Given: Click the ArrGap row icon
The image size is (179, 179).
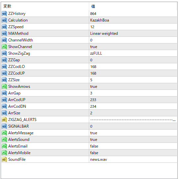Looking at the screenshot, I should click(4, 93).
